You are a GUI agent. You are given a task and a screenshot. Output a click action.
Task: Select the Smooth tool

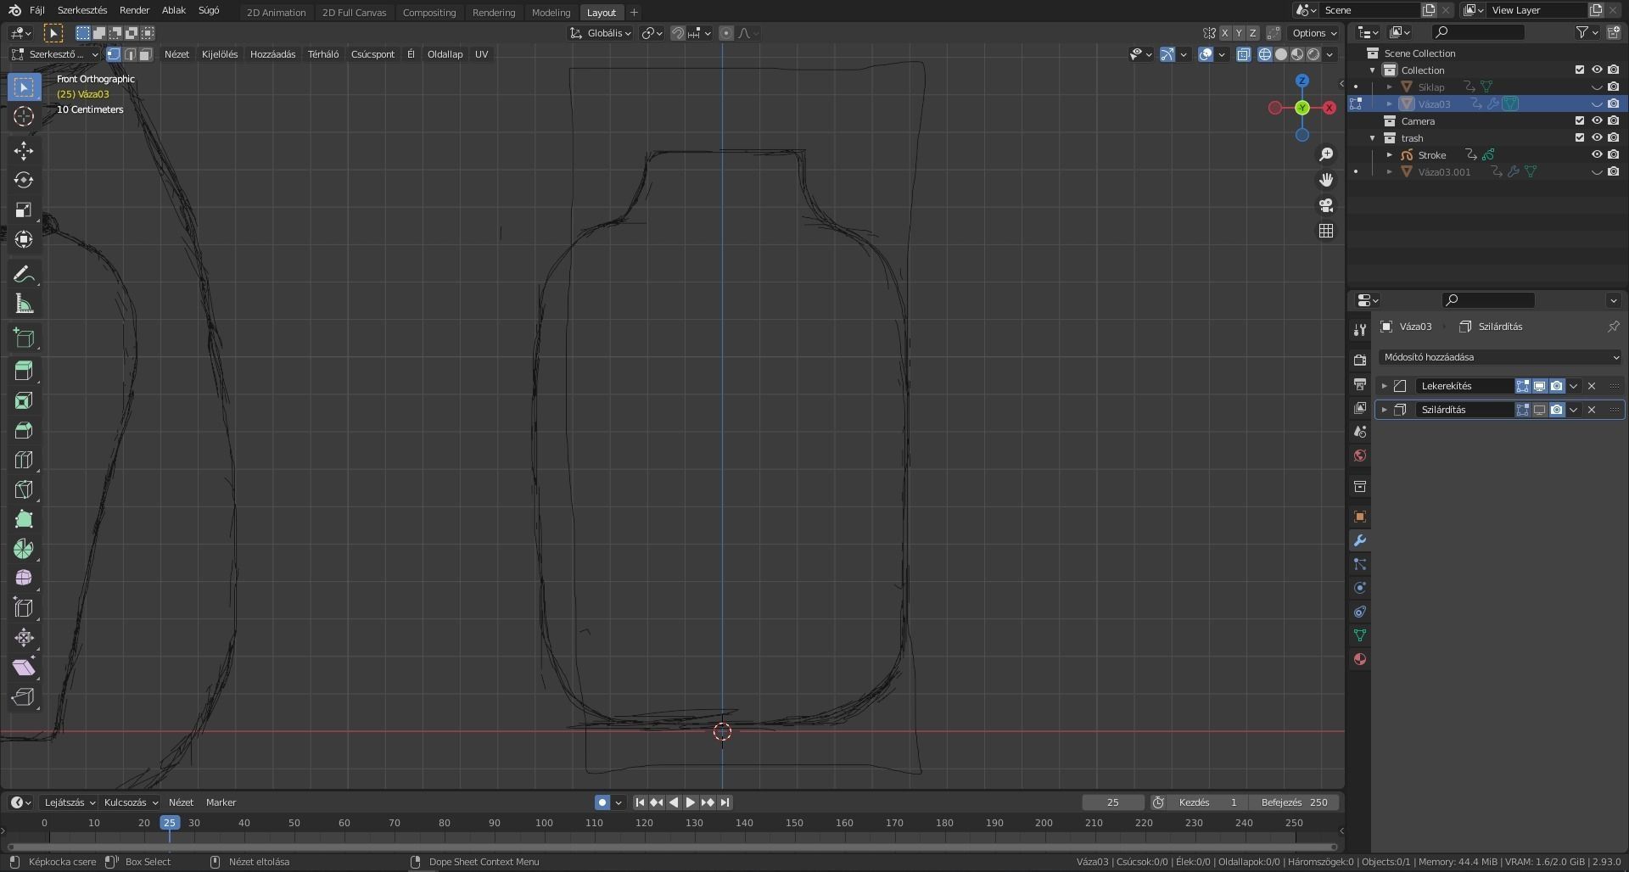click(24, 578)
